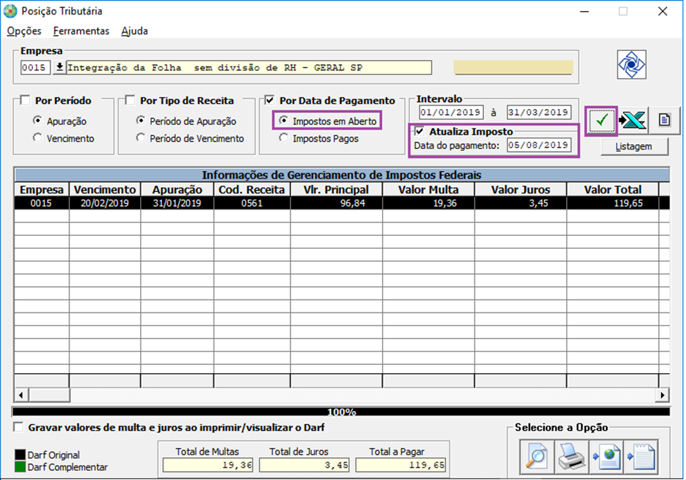Click the Total de Juros field
The image size is (686, 480).
point(304,465)
